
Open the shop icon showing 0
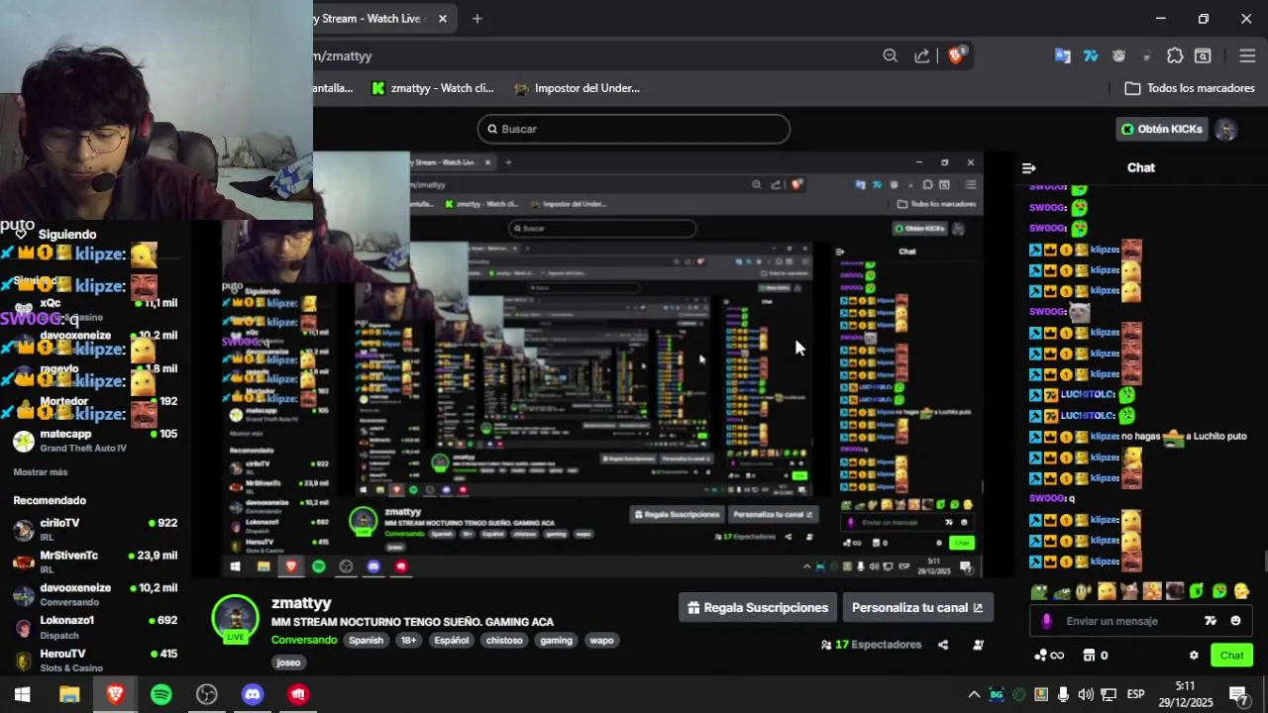tap(1096, 656)
